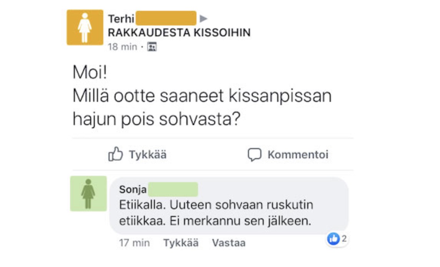440x267 pixels.
Task: Click the blue like reaction icon
Action: click(333, 239)
